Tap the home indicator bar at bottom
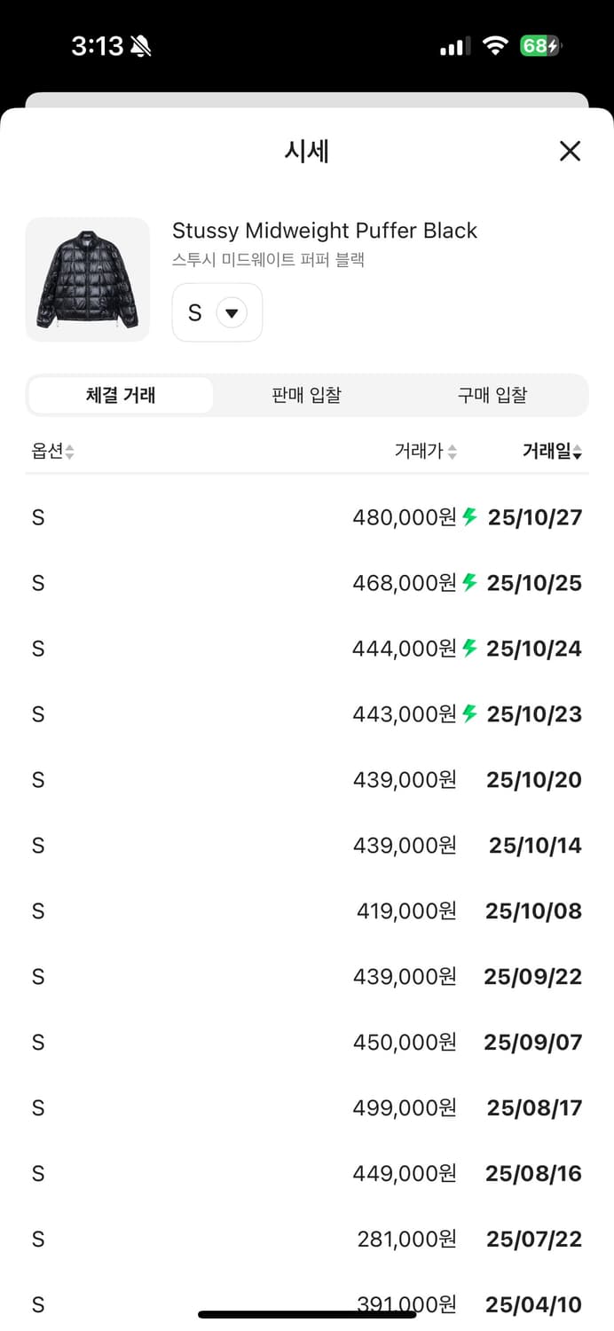Screen dimensions: 614x1331 click(307, 1306)
